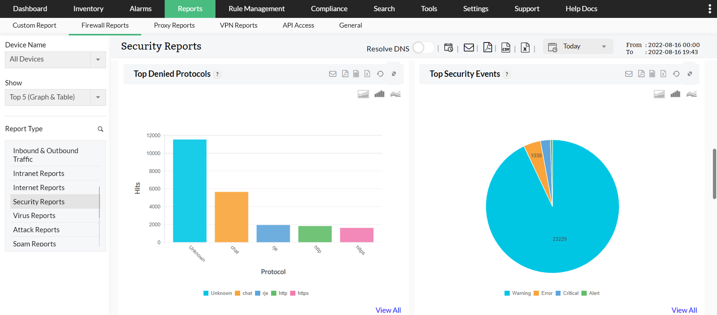Open Virus Reports in the report type list
This screenshot has width=717, height=315.
click(x=34, y=215)
